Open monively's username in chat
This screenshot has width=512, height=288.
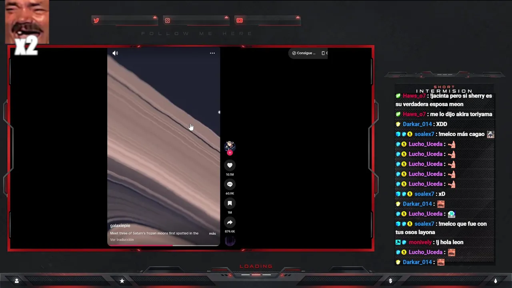pos(420,242)
